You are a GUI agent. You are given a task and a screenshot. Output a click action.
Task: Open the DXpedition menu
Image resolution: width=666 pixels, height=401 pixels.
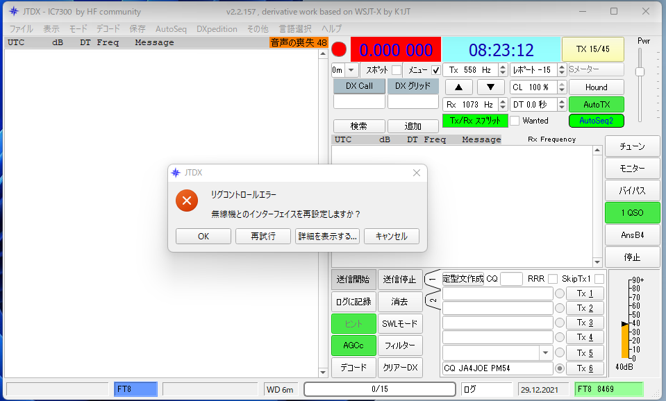tap(217, 29)
